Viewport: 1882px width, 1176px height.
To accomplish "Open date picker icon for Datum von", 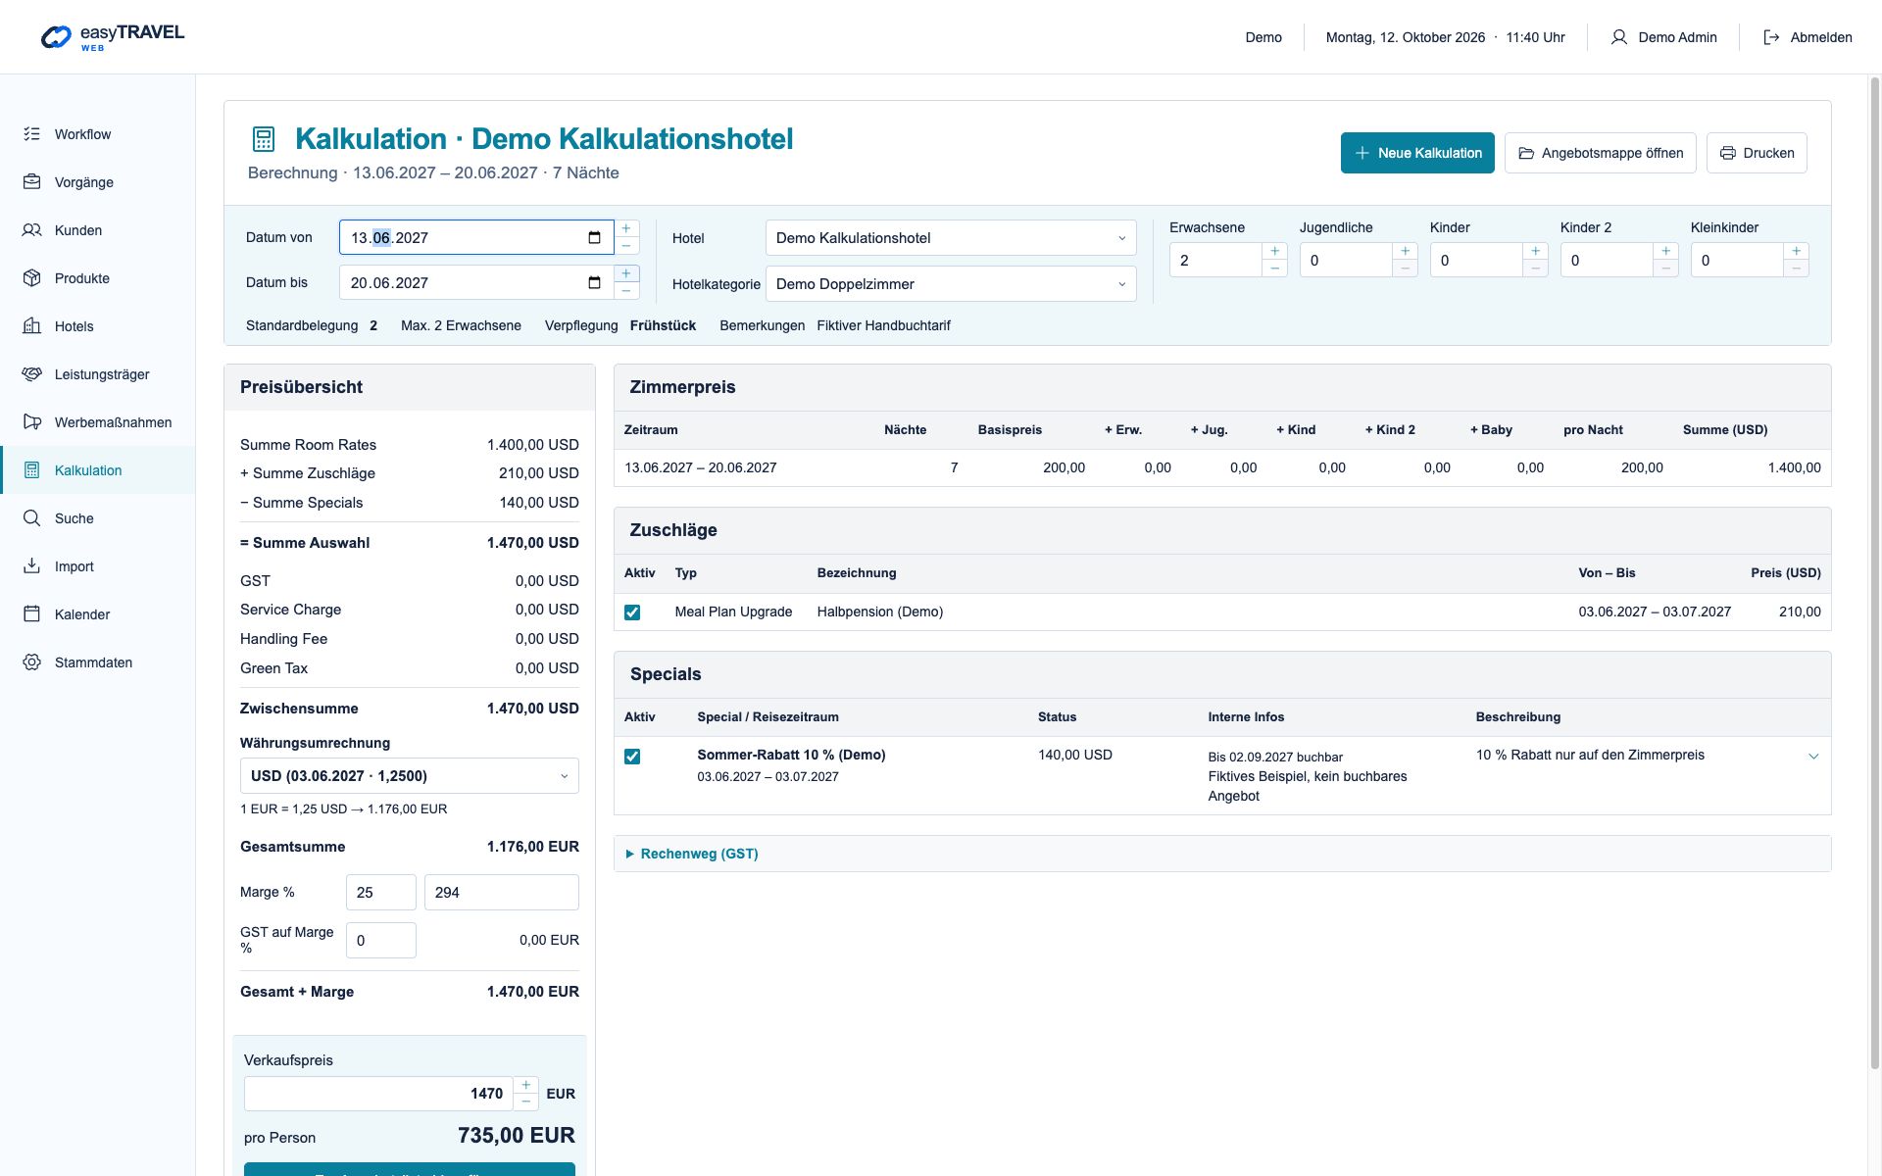I will pyautogui.click(x=594, y=237).
